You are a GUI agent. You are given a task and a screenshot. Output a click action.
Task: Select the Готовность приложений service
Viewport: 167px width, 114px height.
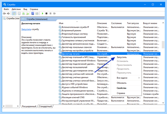pyautogui.click(x=109, y=37)
